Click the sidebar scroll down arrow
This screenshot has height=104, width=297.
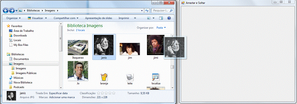pyautogui.click(x=61, y=88)
